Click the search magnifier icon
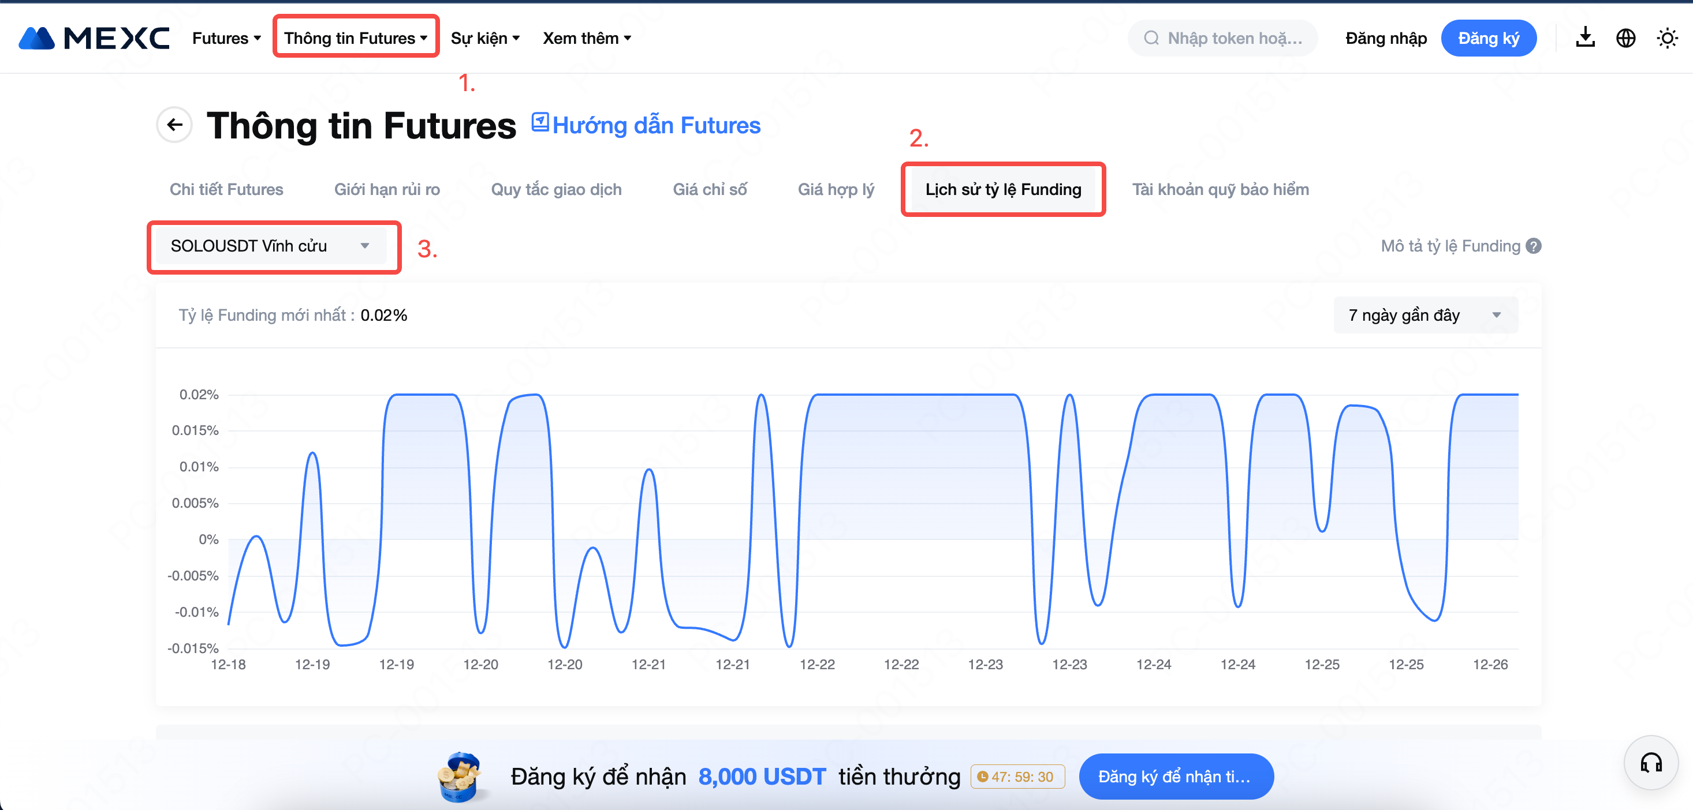 pos(1151,38)
